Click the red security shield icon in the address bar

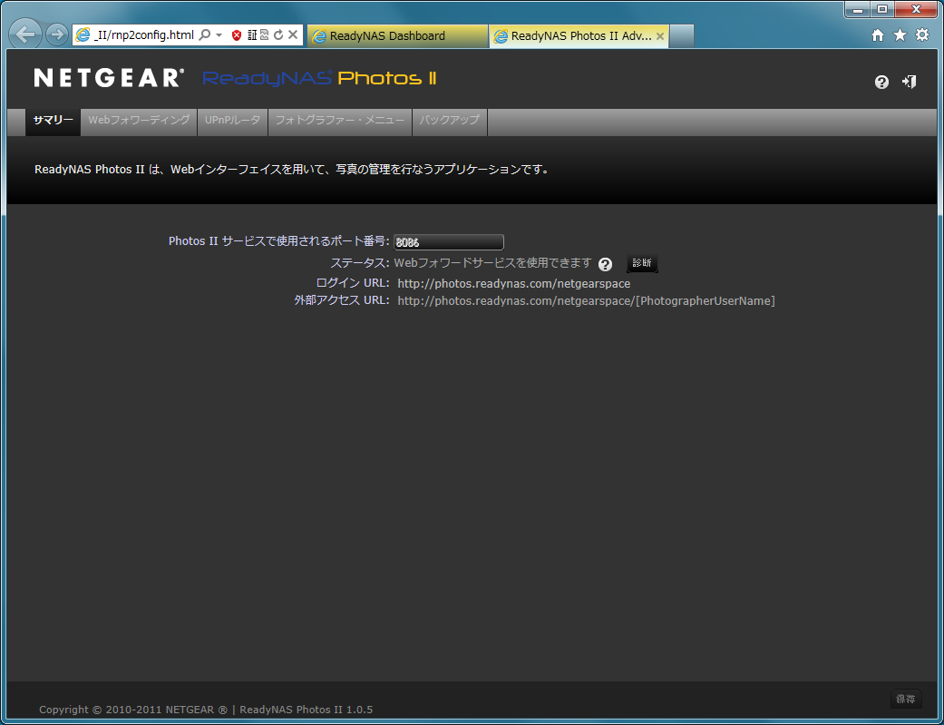click(x=237, y=35)
